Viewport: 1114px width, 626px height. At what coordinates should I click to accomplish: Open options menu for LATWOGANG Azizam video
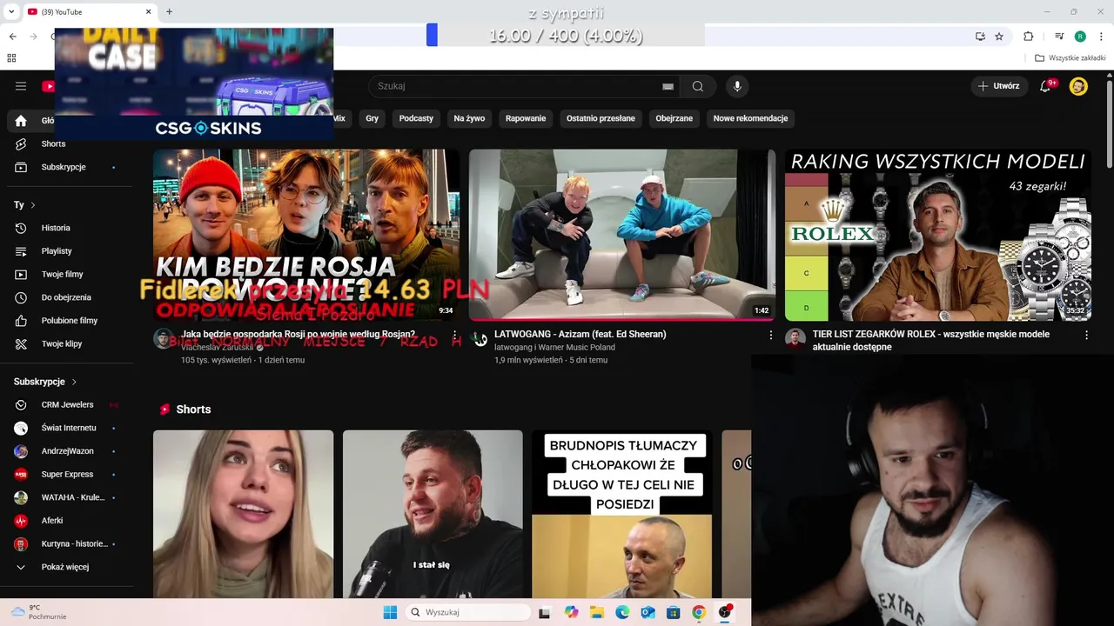point(770,335)
